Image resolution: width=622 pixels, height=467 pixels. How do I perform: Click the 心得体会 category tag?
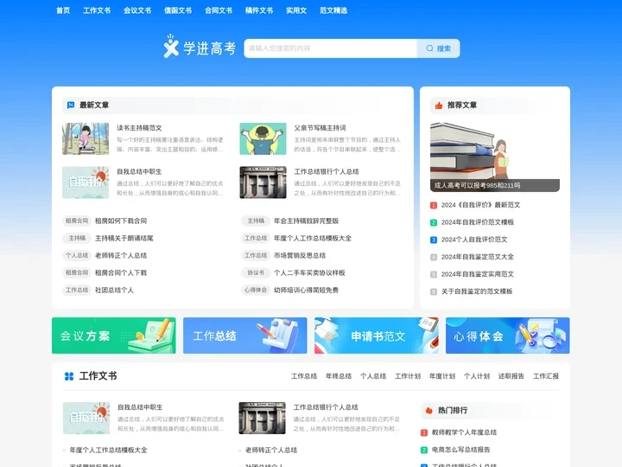click(256, 291)
